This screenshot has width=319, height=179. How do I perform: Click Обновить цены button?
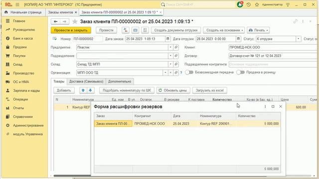(173, 90)
